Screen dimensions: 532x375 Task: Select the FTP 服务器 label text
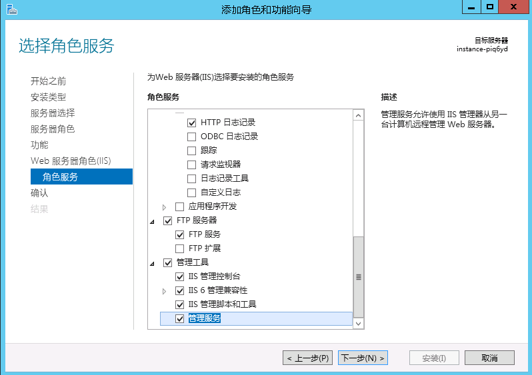click(x=197, y=220)
